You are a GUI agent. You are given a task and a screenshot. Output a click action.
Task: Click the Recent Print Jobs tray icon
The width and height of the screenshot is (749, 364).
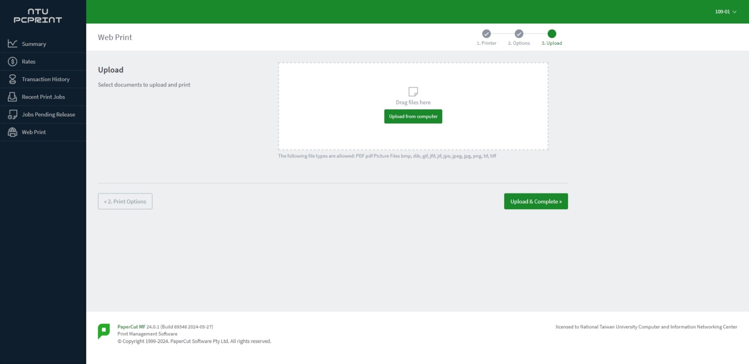13,97
